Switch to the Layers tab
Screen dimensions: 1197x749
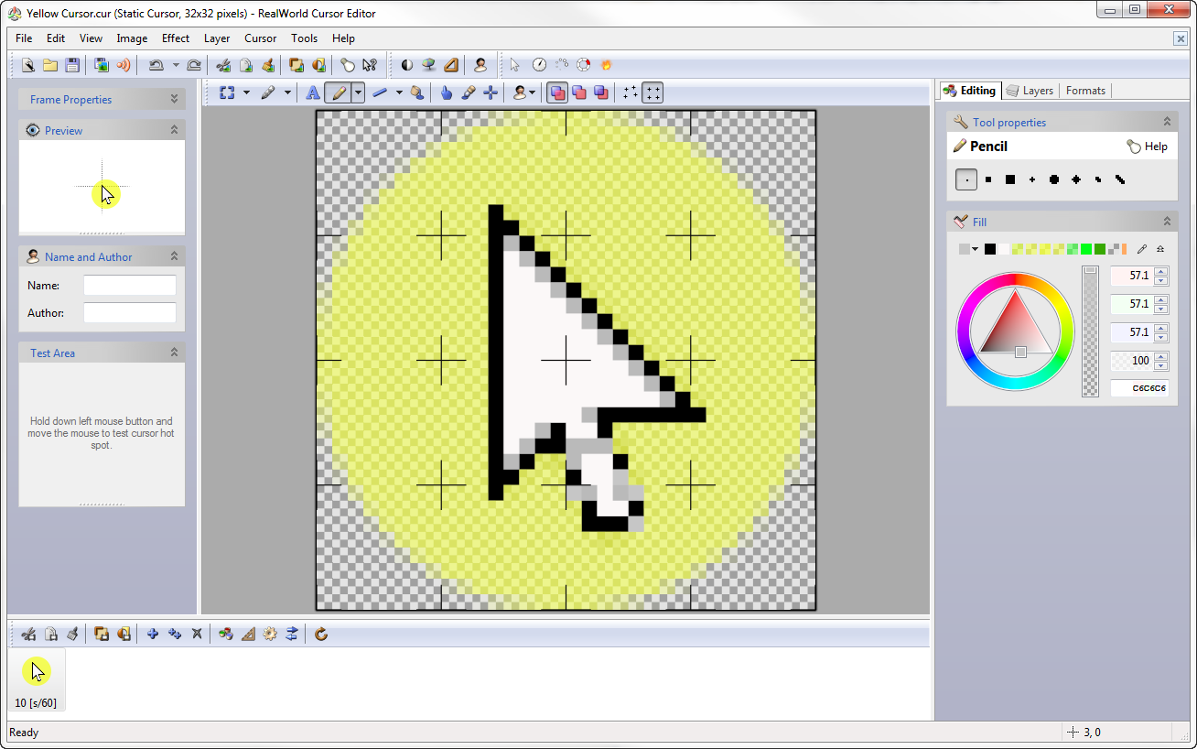coord(1030,91)
